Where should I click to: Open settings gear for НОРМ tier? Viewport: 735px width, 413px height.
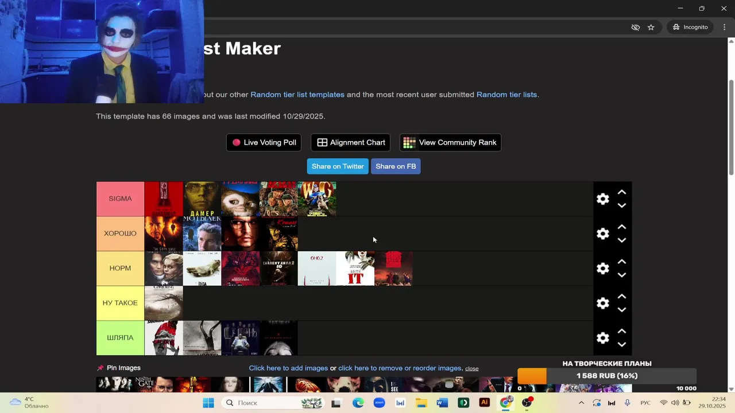(602, 268)
